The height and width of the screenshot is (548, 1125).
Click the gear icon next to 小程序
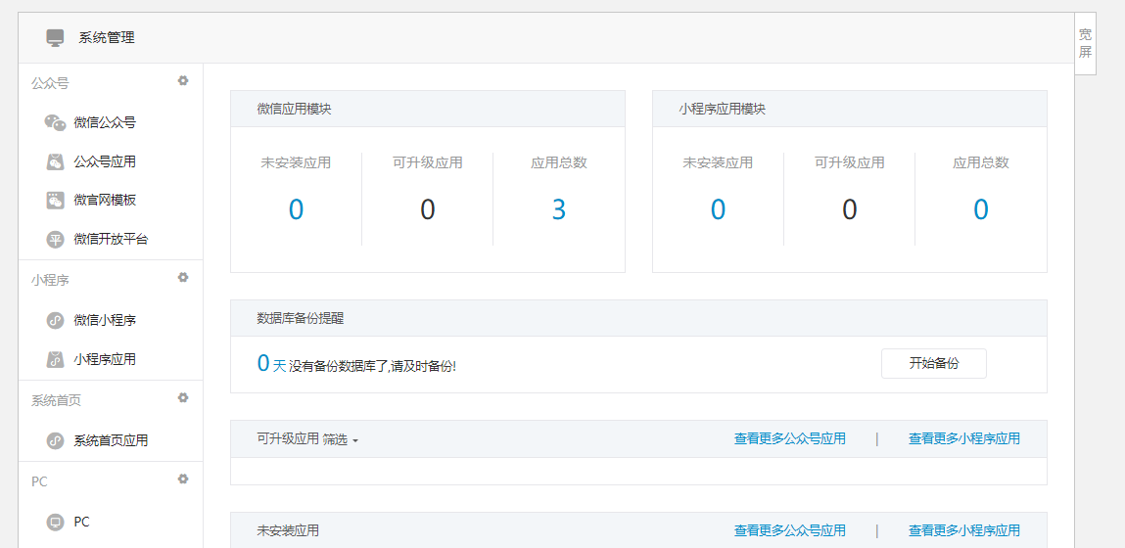tap(183, 278)
